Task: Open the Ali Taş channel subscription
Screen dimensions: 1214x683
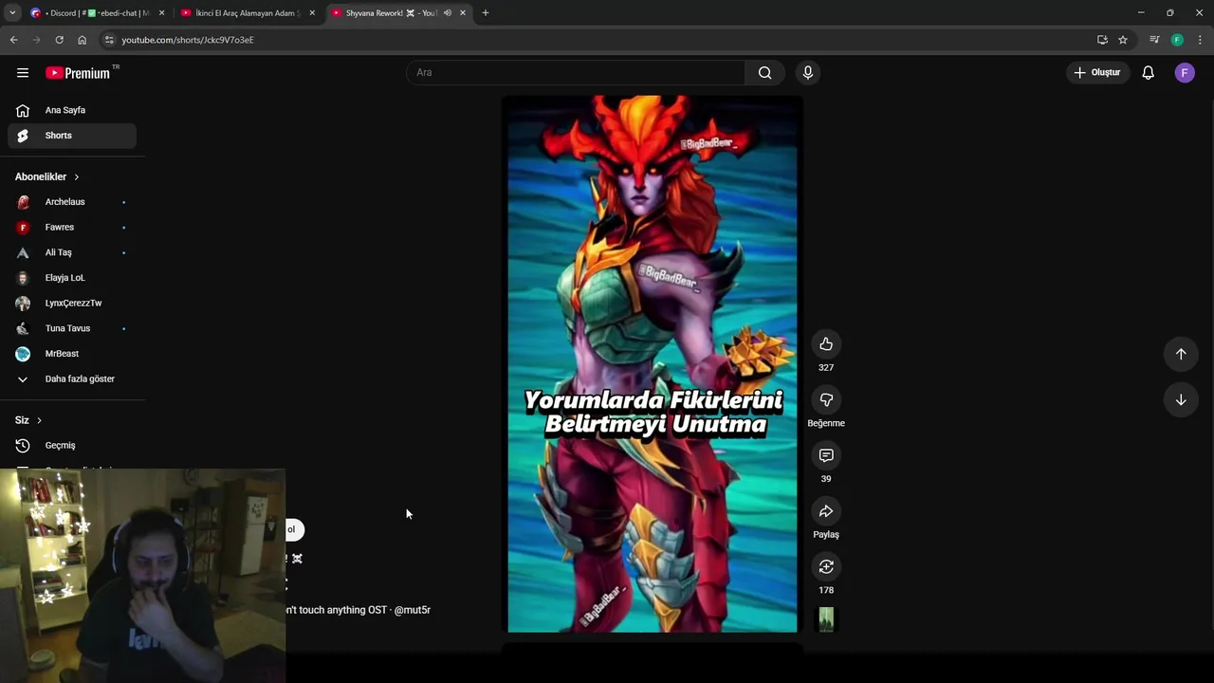Action: pos(72,252)
